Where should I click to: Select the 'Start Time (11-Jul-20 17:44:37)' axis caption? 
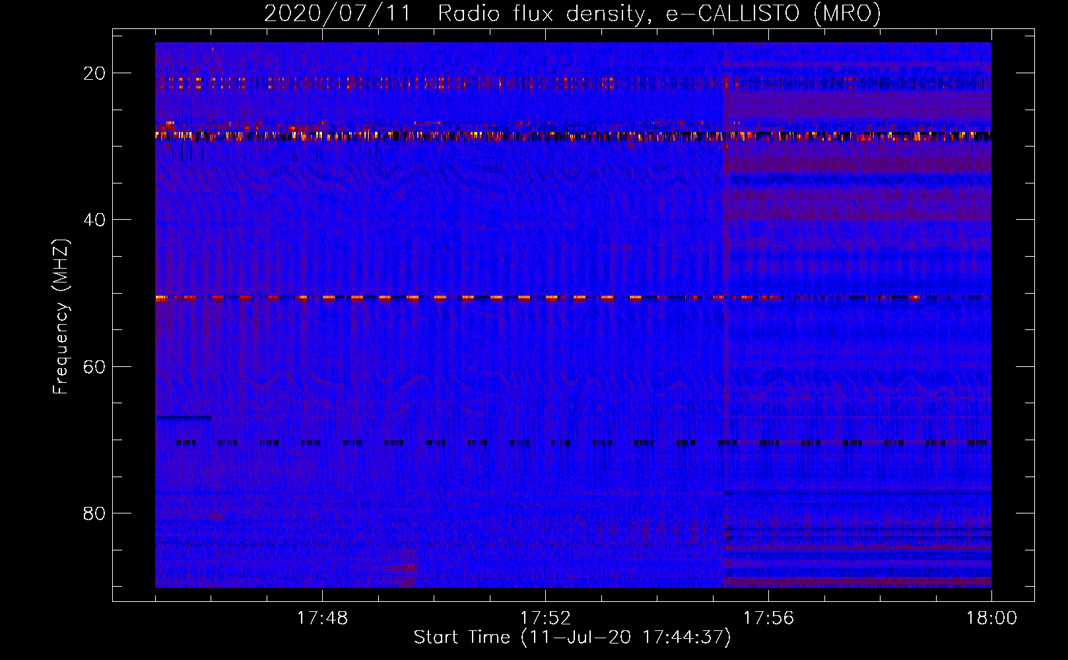(572, 638)
